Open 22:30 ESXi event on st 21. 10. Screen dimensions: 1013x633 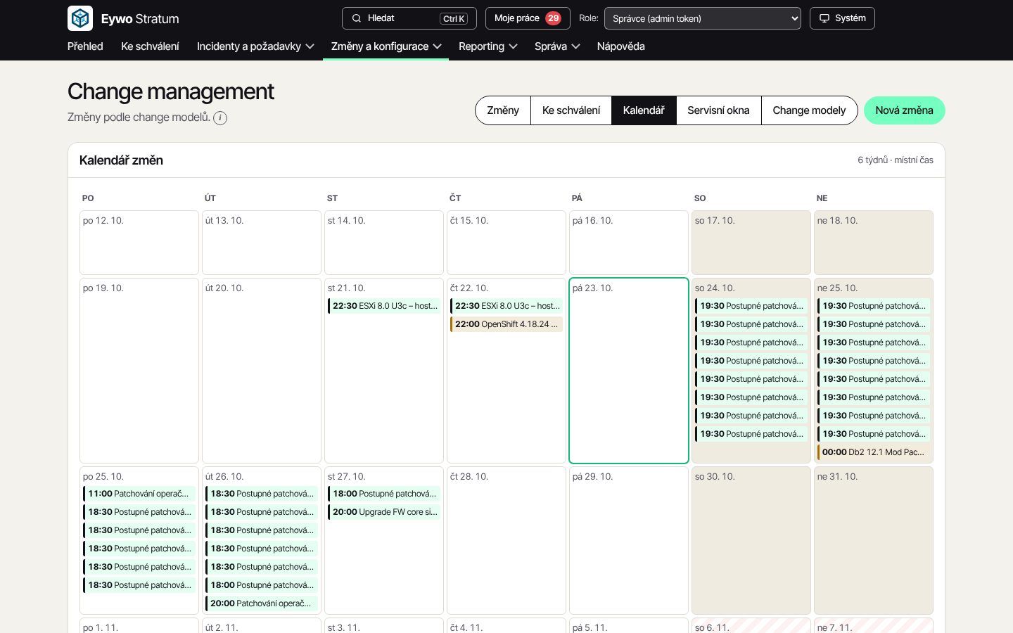(x=384, y=306)
